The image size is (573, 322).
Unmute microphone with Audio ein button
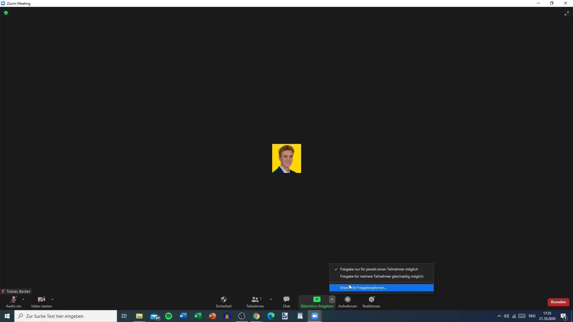(x=13, y=302)
